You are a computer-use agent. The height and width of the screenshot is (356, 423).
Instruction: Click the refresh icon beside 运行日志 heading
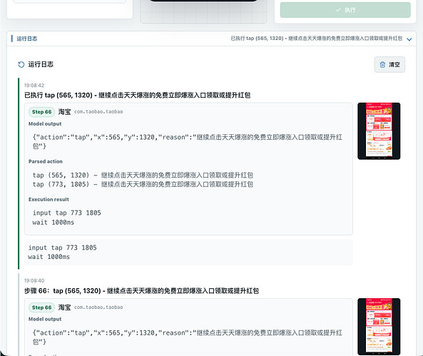point(21,64)
